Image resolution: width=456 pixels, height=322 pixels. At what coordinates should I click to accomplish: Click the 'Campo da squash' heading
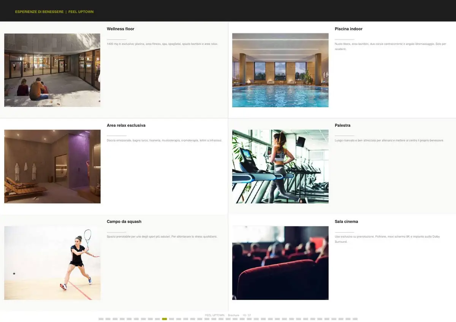(124, 221)
